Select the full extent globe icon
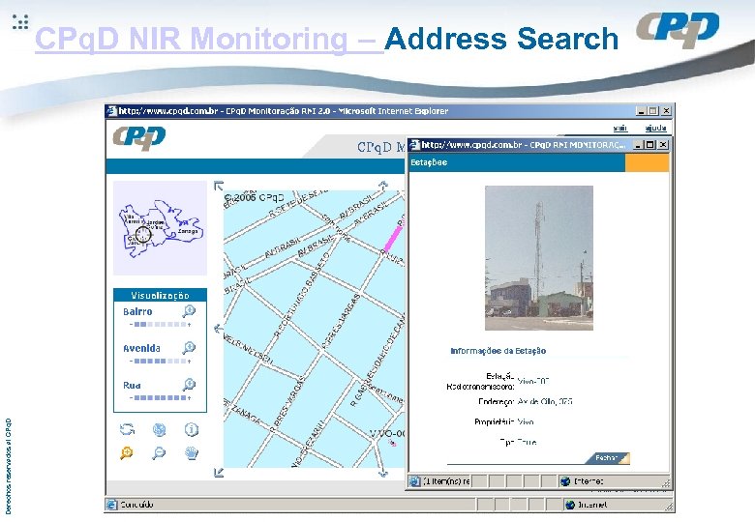755x522 pixels. 159,429
